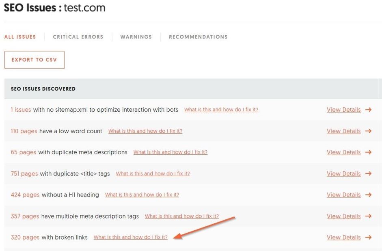
Task: Open View Details for pages with broken links
Action: click(344, 237)
